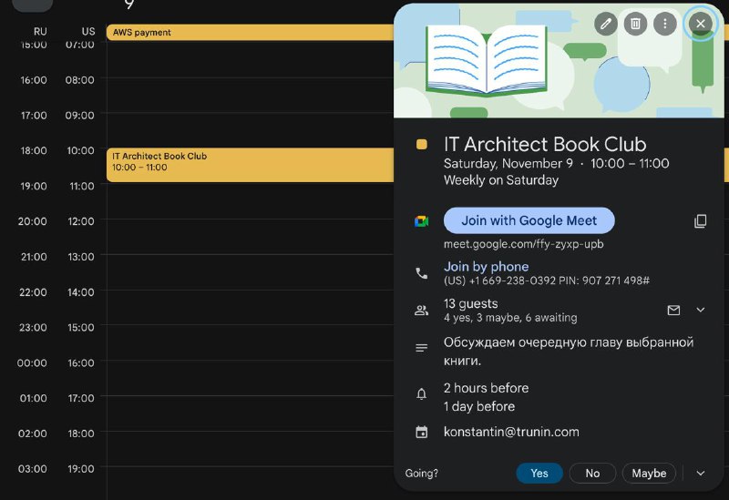Edit the event with pencil icon

tap(605, 24)
